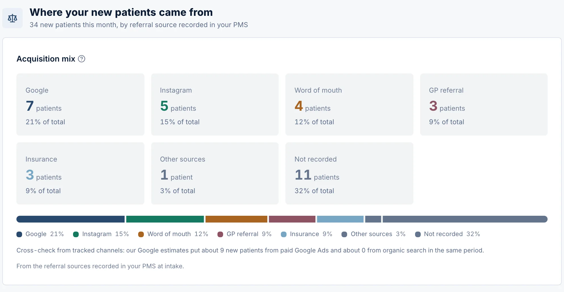Open the Word of mouth card
Viewport: 564px width, 292px height.
(349, 104)
